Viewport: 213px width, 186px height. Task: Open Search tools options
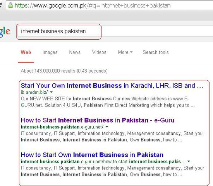tap(156, 52)
